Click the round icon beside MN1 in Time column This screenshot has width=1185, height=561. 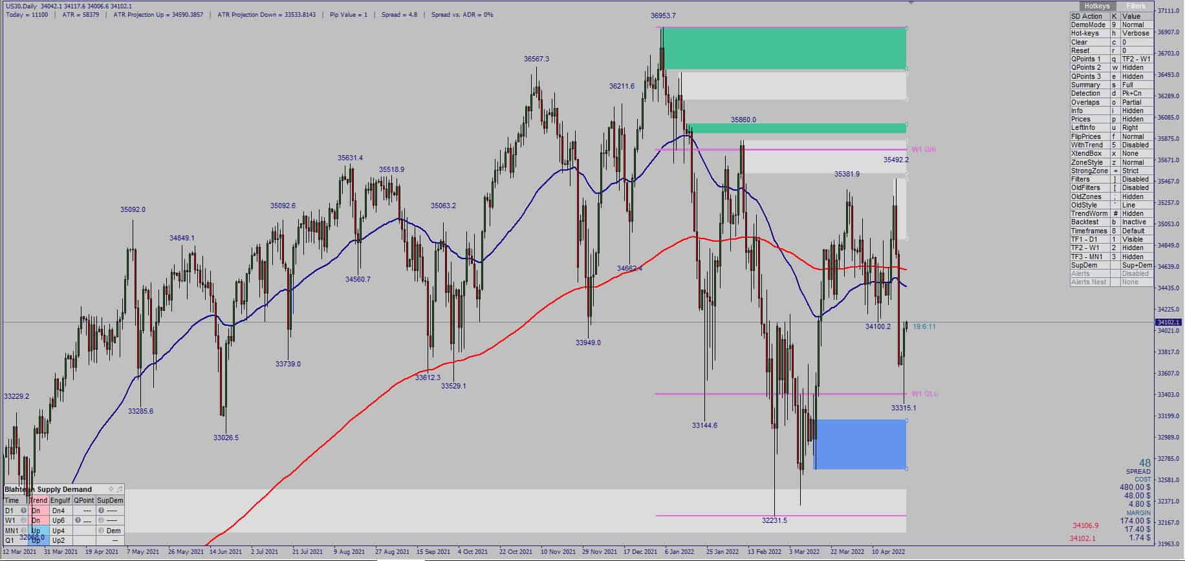click(x=23, y=531)
